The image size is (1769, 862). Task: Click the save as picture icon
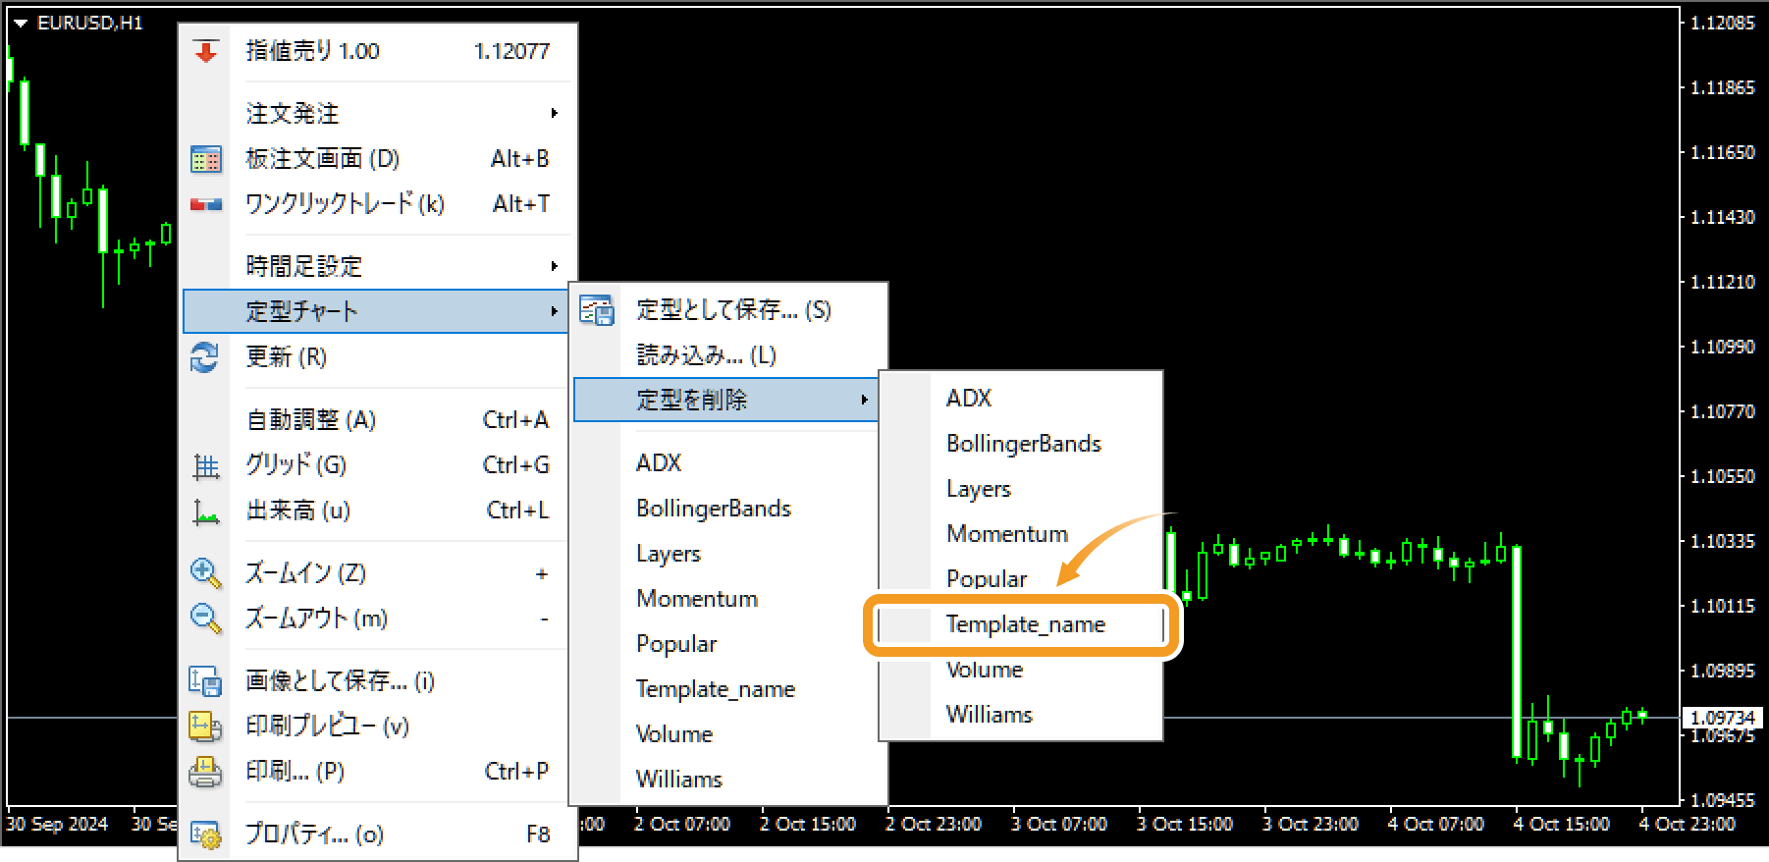(x=205, y=680)
